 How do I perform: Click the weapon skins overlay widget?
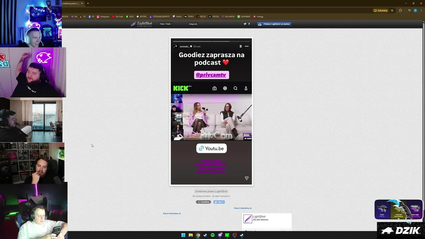tap(398, 209)
